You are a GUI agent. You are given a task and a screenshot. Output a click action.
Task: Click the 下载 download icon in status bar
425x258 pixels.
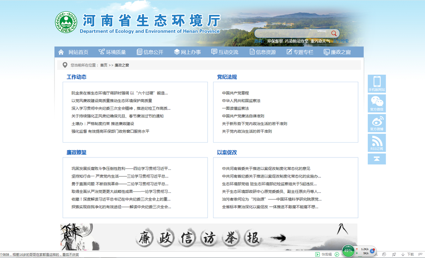click(403, 254)
